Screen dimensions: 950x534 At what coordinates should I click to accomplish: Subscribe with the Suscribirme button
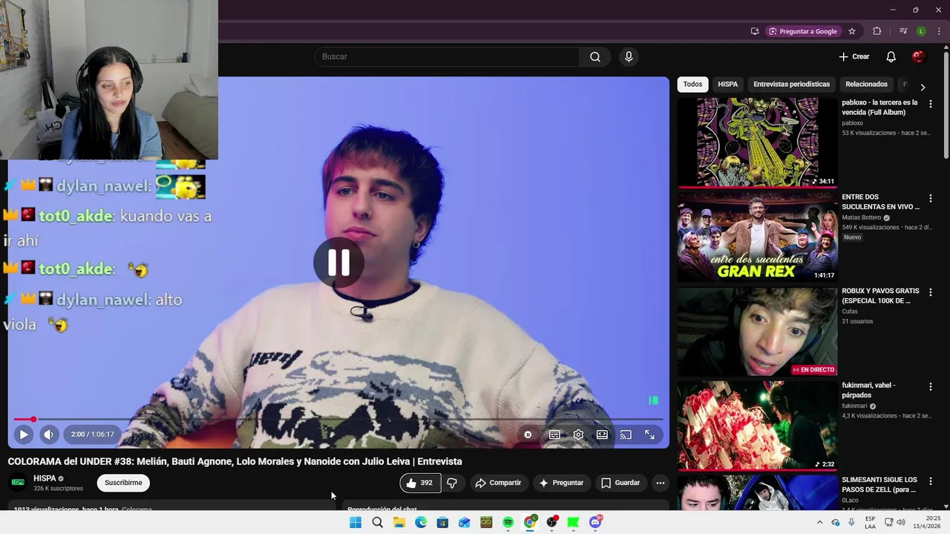(x=123, y=483)
